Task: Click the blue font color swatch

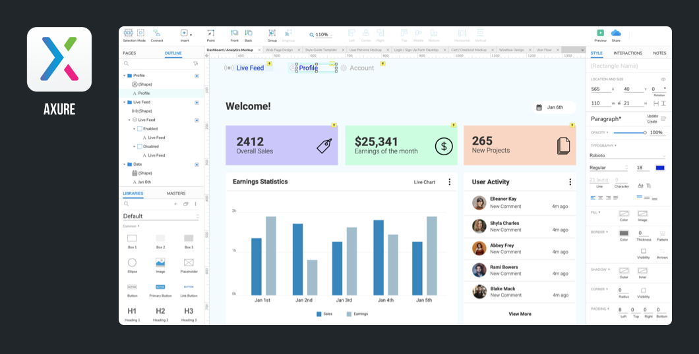Action: 660,168
